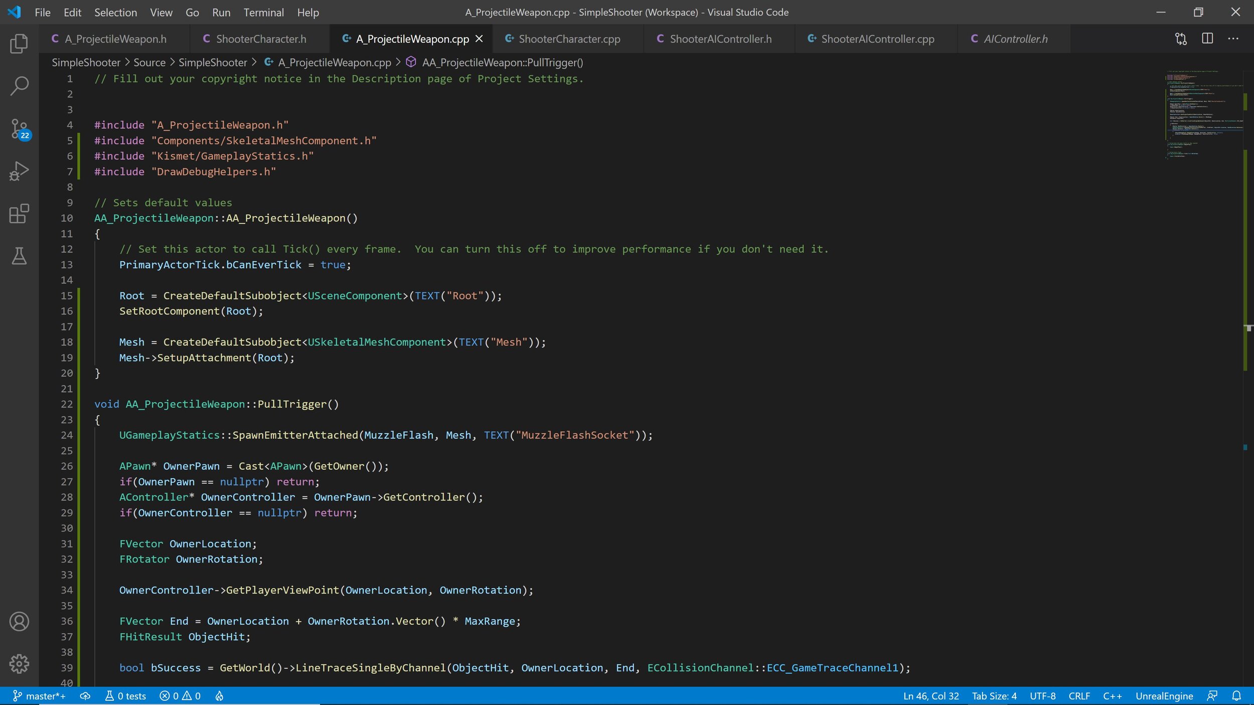Click the flame icon in status bar
This screenshot has height=705, width=1254.
pyautogui.click(x=219, y=696)
